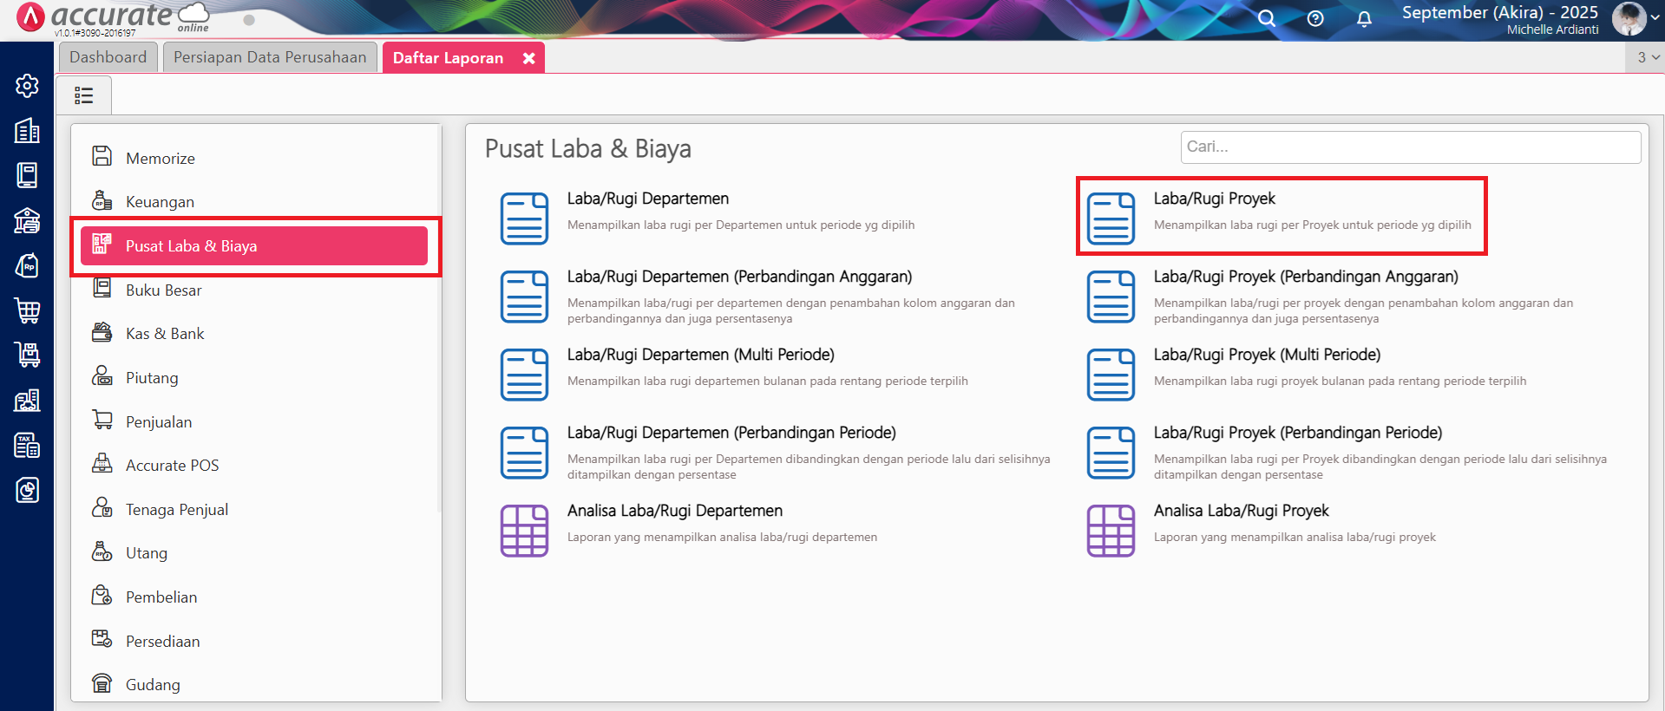Screen dimensions: 1665x711
Task: Open the notifications bell
Action: coord(1364,18)
